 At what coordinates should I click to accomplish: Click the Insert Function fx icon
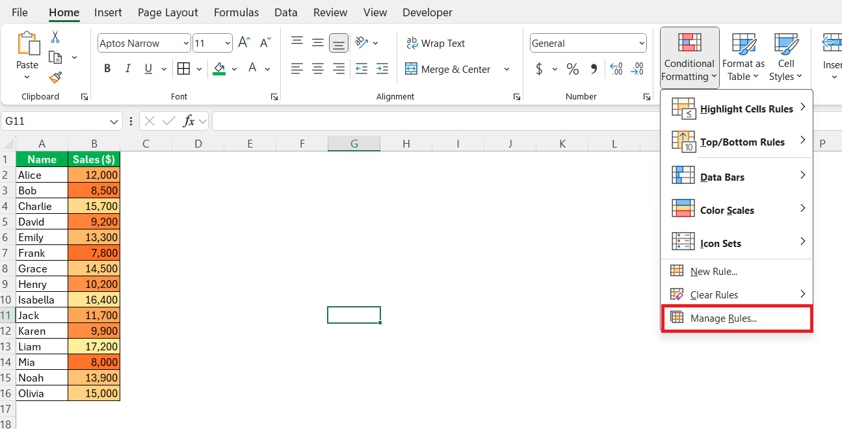189,121
